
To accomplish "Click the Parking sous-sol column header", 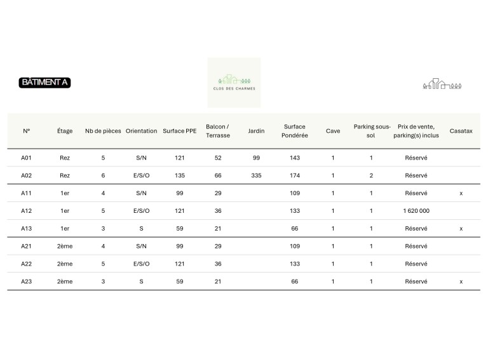I will click(x=372, y=131).
